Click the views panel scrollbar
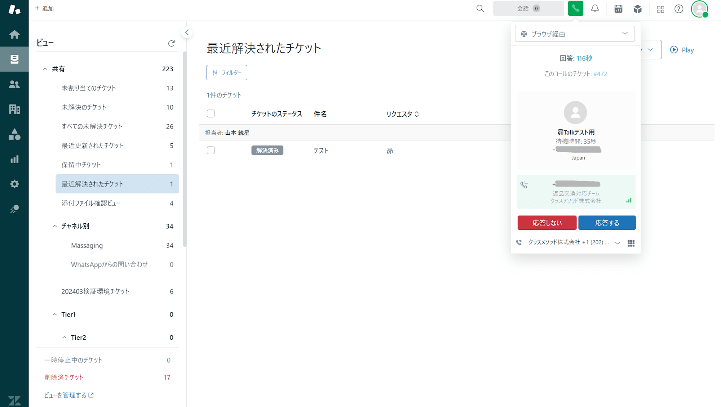Viewport: 721px width, 407px height. (185, 149)
